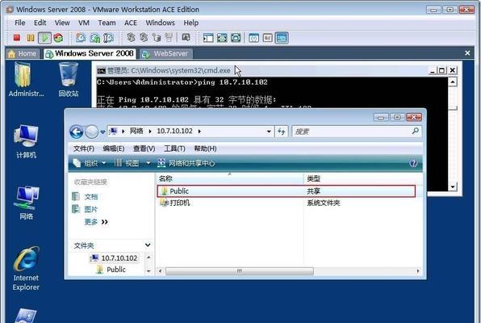Close the VMware tab with the X button
Image resolution: width=481 pixels, height=323 pixels.
click(467, 53)
